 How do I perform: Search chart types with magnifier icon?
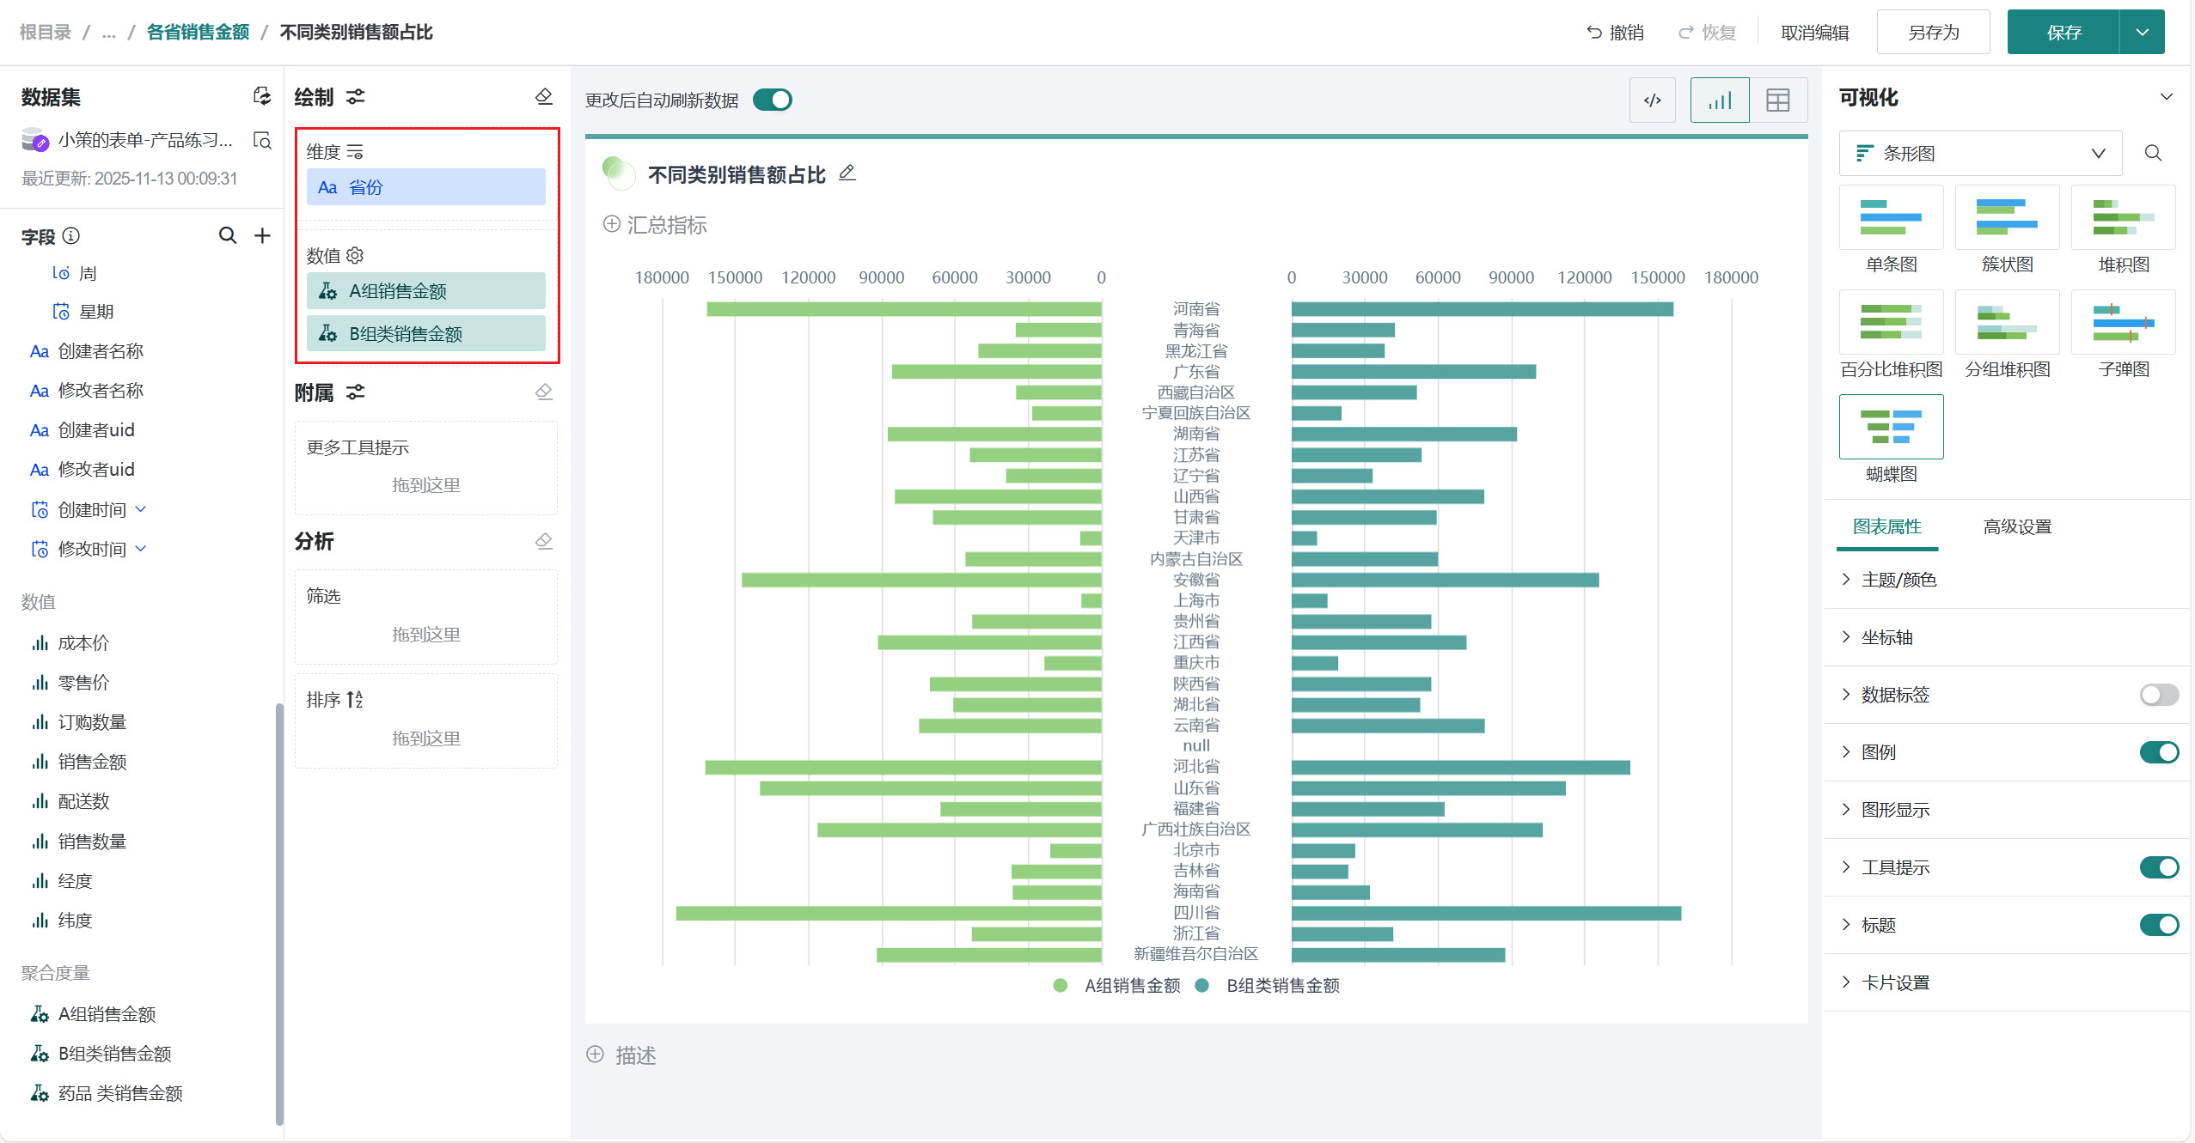click(x=2152, y=153)
